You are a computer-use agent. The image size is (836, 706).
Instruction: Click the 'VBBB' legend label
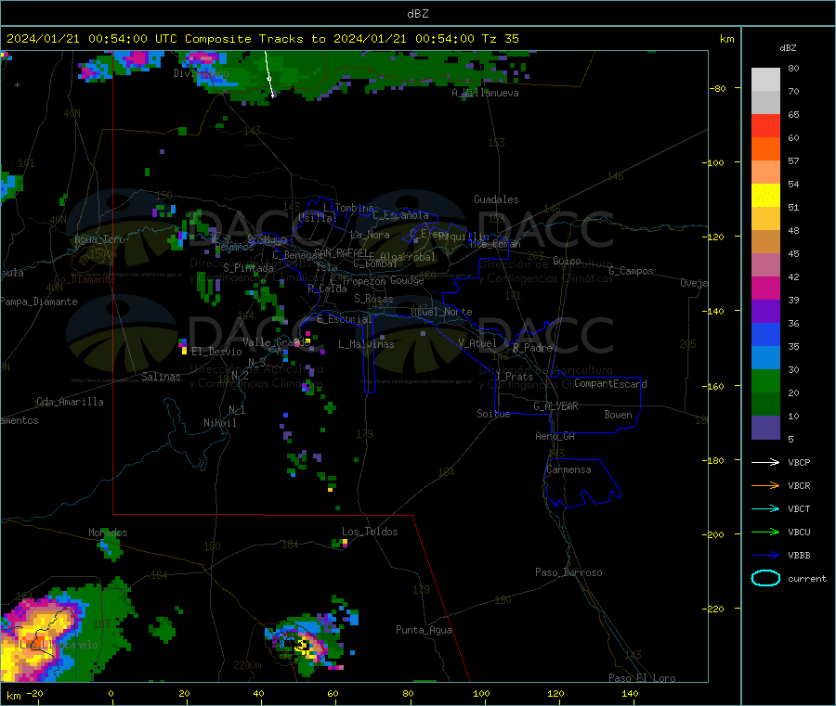tap(799, 556)
